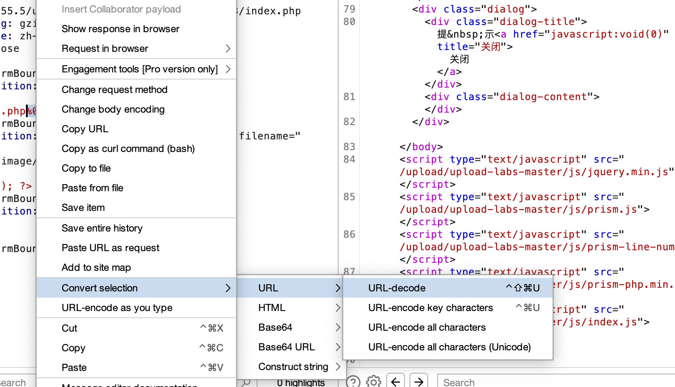Open response search settings gear icon
Viewport: 675px width, 387px height.
[x=374, y=382]
